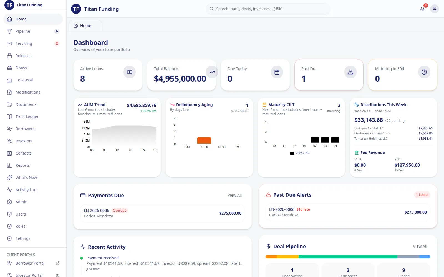
Task: Click the Trust Ledger book icon
Action: 9,117
